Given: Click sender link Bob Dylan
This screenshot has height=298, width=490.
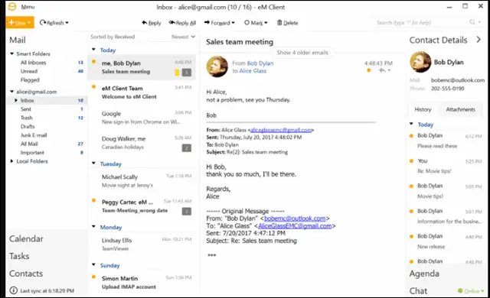Looking at the screenshot, I should point(260,63).
